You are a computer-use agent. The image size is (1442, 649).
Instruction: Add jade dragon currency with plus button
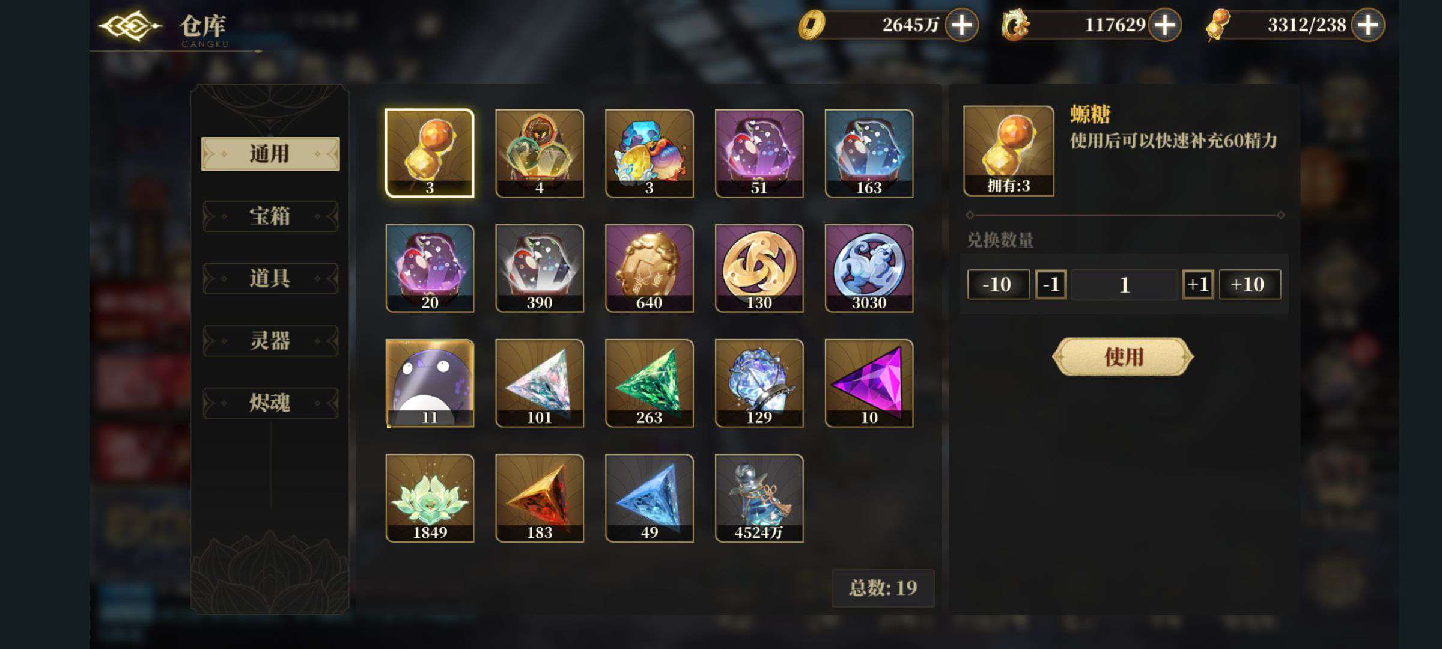(1164, 25)
